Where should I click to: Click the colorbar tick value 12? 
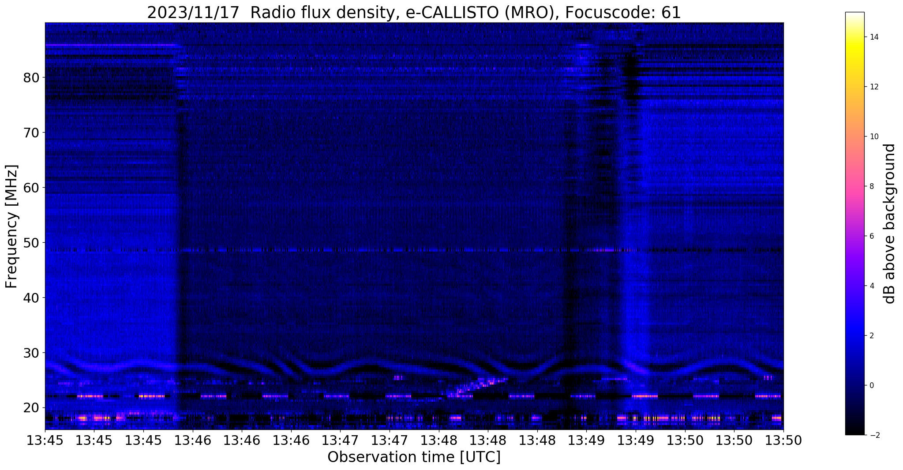tap(873, 87)
